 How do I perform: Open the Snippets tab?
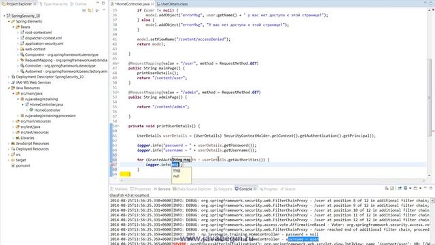223,189
